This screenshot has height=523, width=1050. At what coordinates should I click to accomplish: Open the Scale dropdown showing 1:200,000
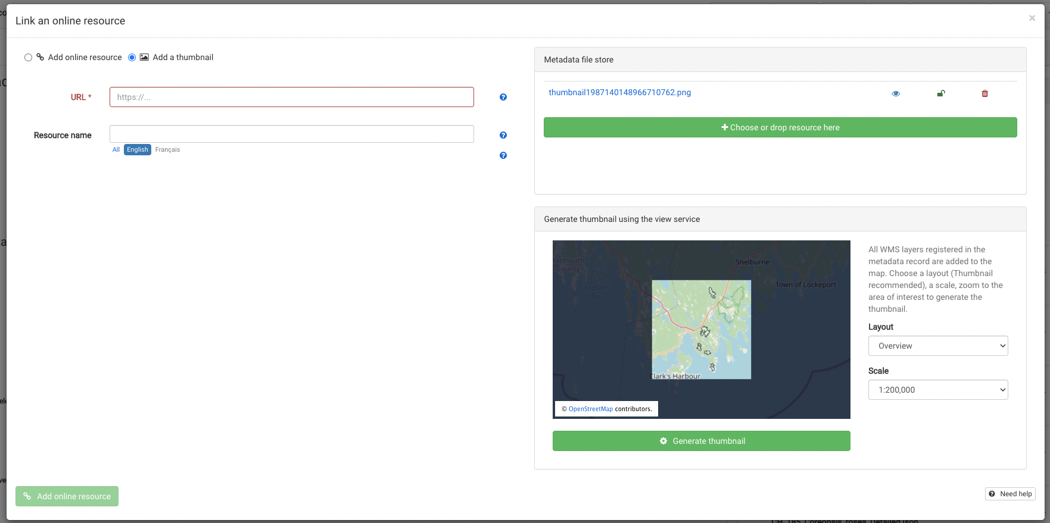click(x=938, y=390)
